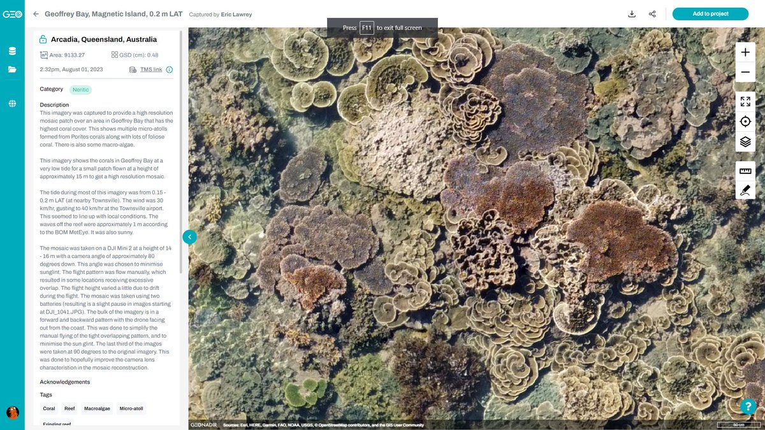Click the TMS link info icon
The image size is (765, 430).
pyautogui.click(x=170, y=69)
